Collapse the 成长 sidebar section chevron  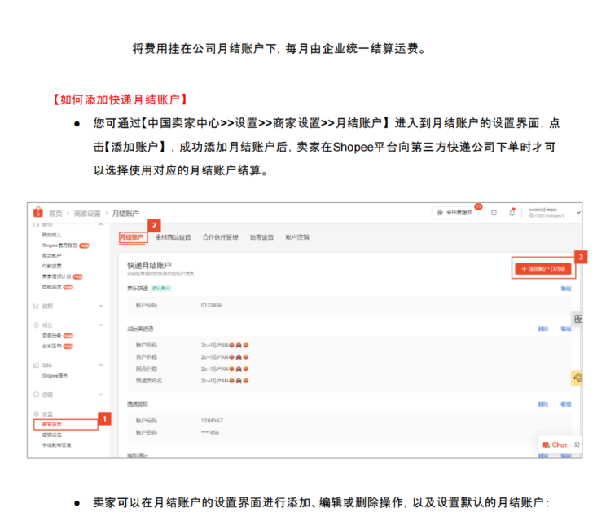pyautogui.click(x=100, y=325)
